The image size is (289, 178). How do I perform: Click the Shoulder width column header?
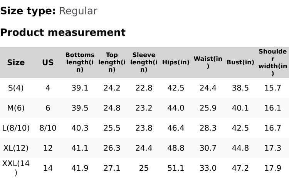(x=273, y=62)
